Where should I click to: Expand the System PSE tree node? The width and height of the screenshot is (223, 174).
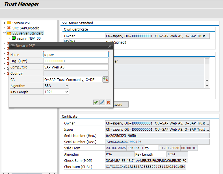coord(5,23)
